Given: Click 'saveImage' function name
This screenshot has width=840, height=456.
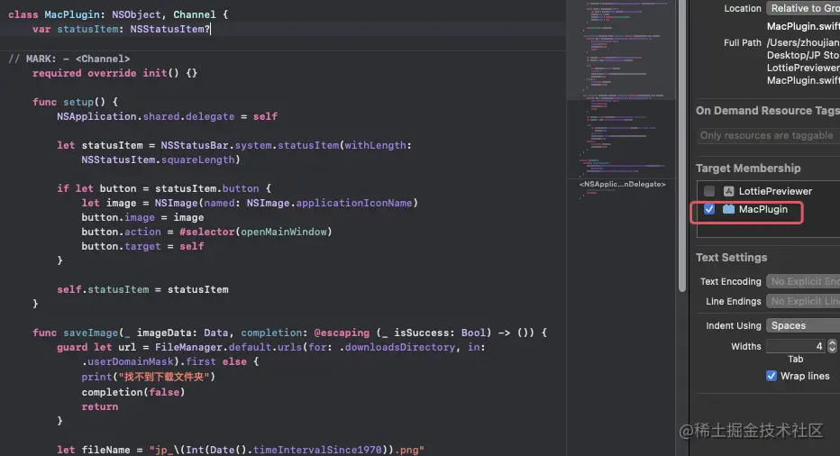Looking at the screenshot, I should 90,333.
